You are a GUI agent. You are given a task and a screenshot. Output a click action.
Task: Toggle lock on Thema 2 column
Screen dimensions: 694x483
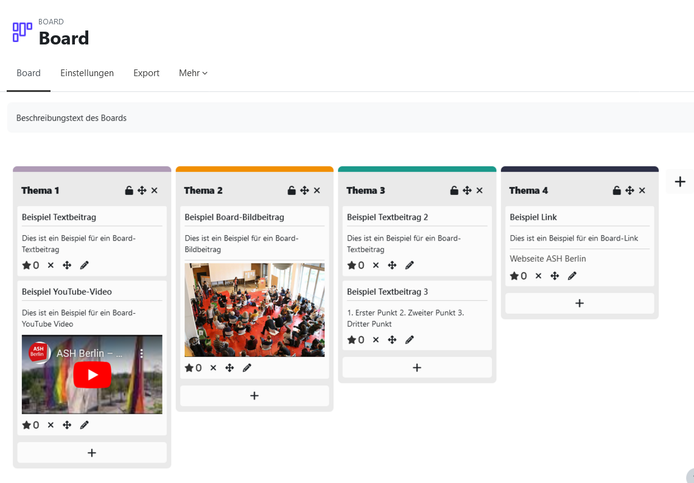(x=292, y=191)
